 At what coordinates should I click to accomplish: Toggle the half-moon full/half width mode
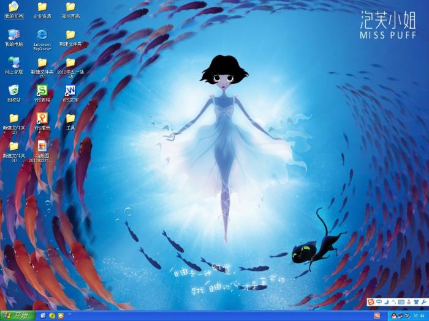387,301
